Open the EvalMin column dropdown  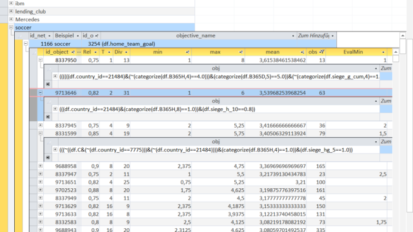coord(383,52)
